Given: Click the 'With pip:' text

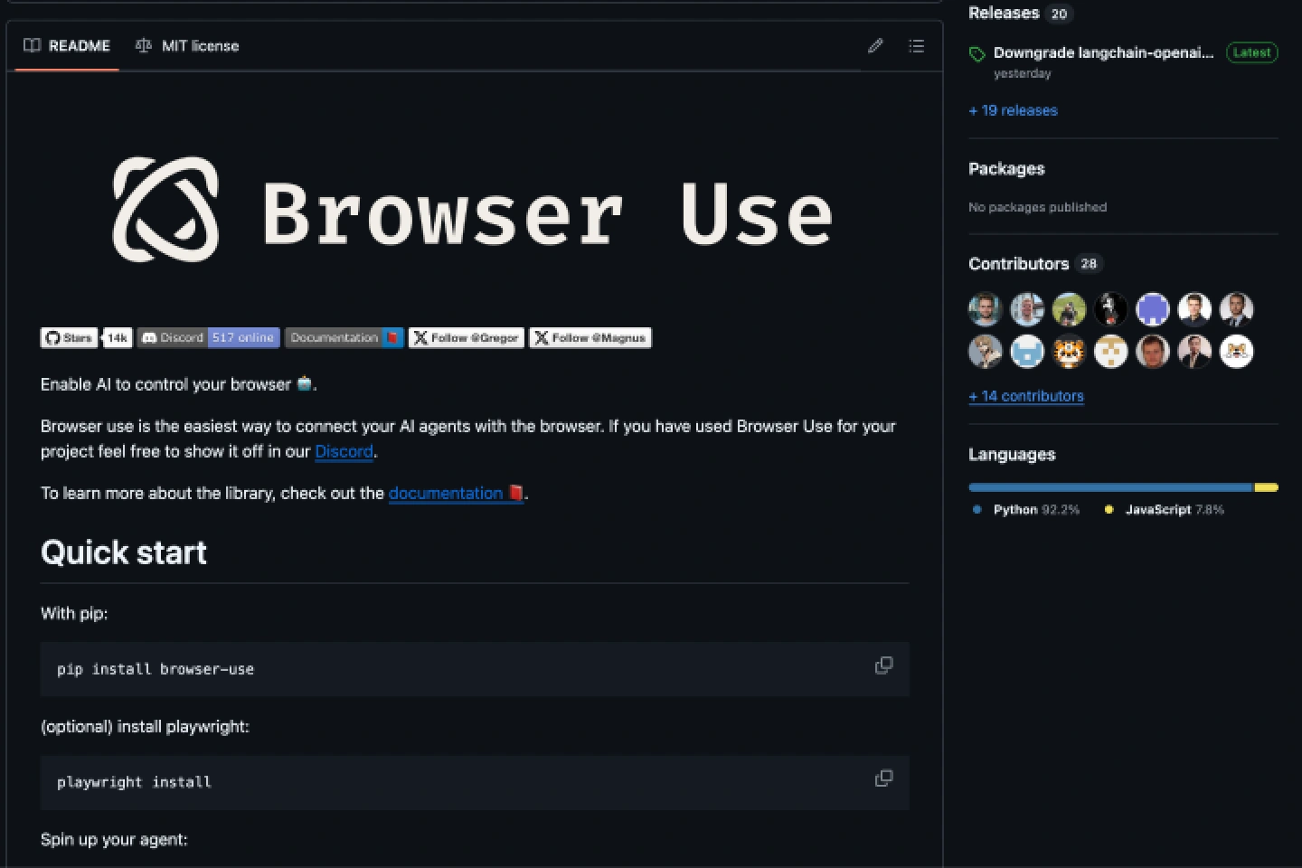Looking at the screenshot, I should [74, 613].
